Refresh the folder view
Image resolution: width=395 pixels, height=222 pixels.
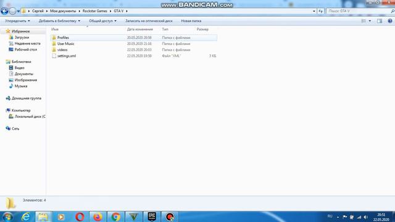pyautogui.click(x=320, y=11)
